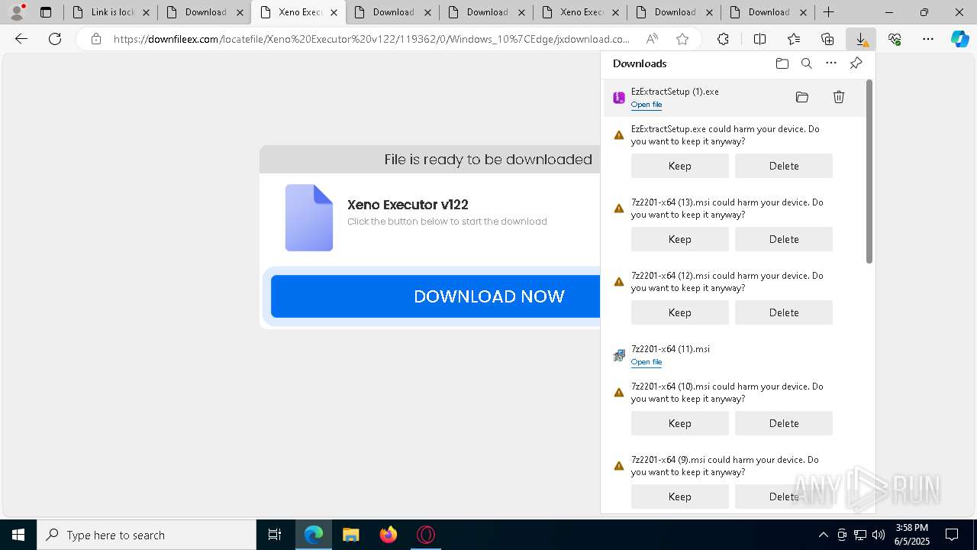Viewport: 977px width, 550px height.
Task: Open more options in Downloads panel
Action: (831, 63)
